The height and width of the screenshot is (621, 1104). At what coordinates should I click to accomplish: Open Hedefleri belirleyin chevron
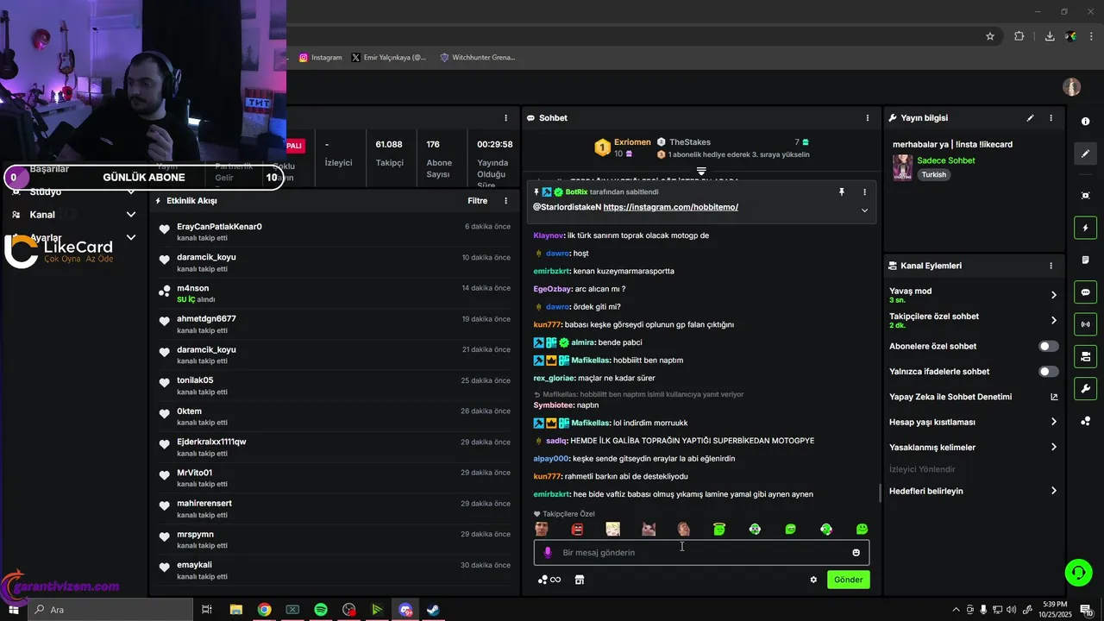coord(1053,491)
